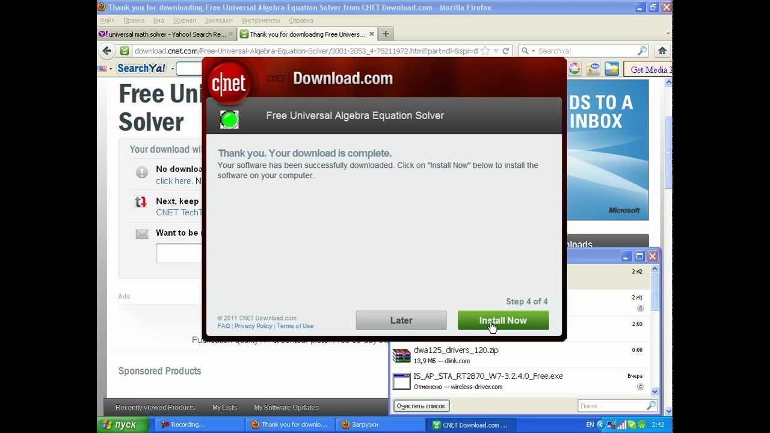Open the Вид menu
The height and width of the screenshot is (433, 770).
coord(159,20)
